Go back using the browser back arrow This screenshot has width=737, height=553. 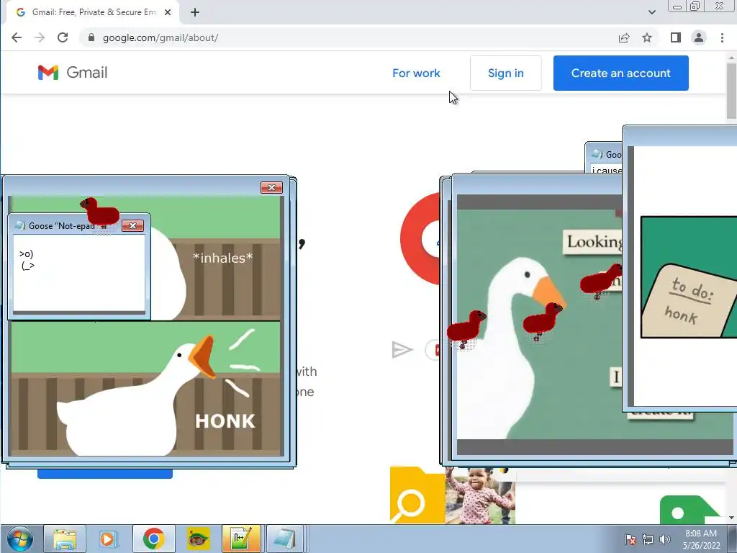click(x=17, y=37)
